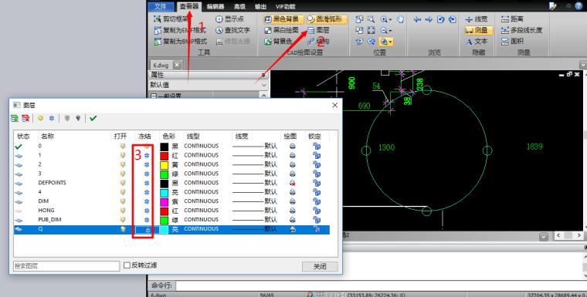Open the 默认值 dropdown in properties panel
The height and width of the screenshot is (297, 587).
[263, 85]
